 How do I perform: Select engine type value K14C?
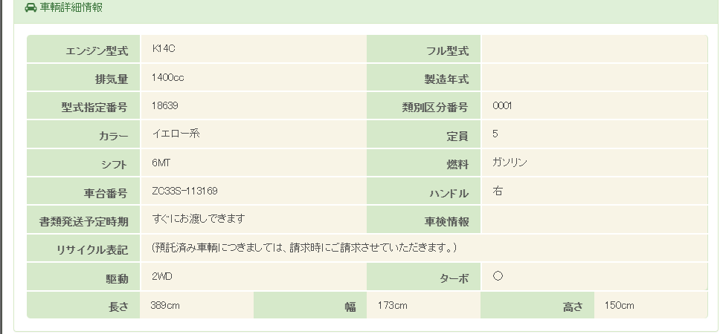[x=163, y=49]
